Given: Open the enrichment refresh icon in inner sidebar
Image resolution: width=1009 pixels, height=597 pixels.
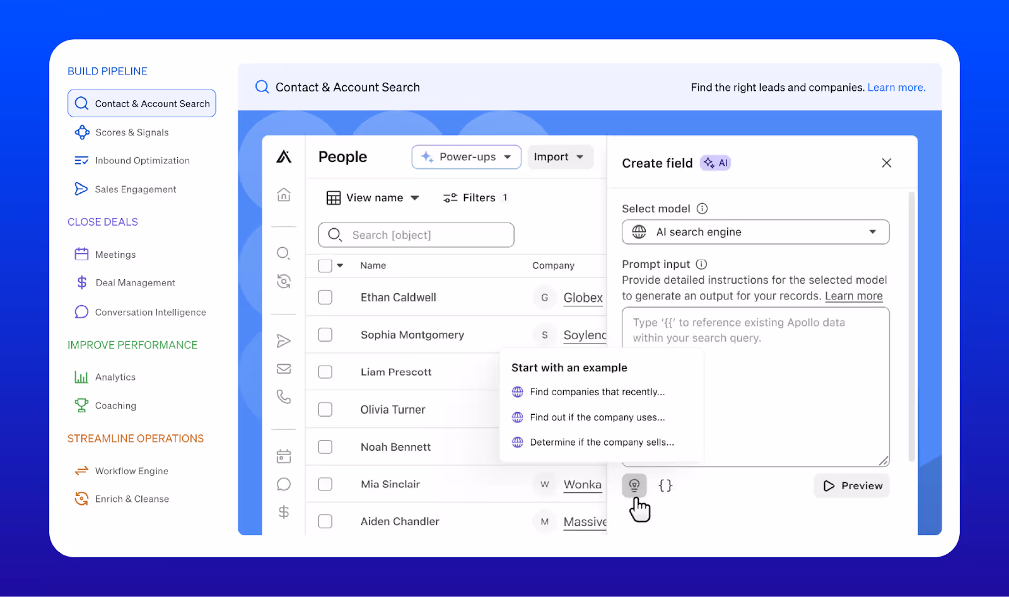Looking at the screenshot, I should pos(284,281).
